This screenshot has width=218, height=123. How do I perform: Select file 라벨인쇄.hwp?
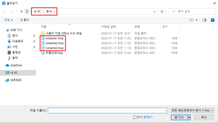[54, 53]
